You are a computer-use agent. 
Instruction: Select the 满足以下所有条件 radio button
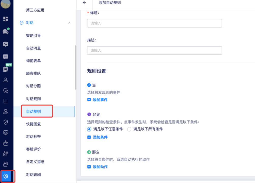tap(129, 129)
